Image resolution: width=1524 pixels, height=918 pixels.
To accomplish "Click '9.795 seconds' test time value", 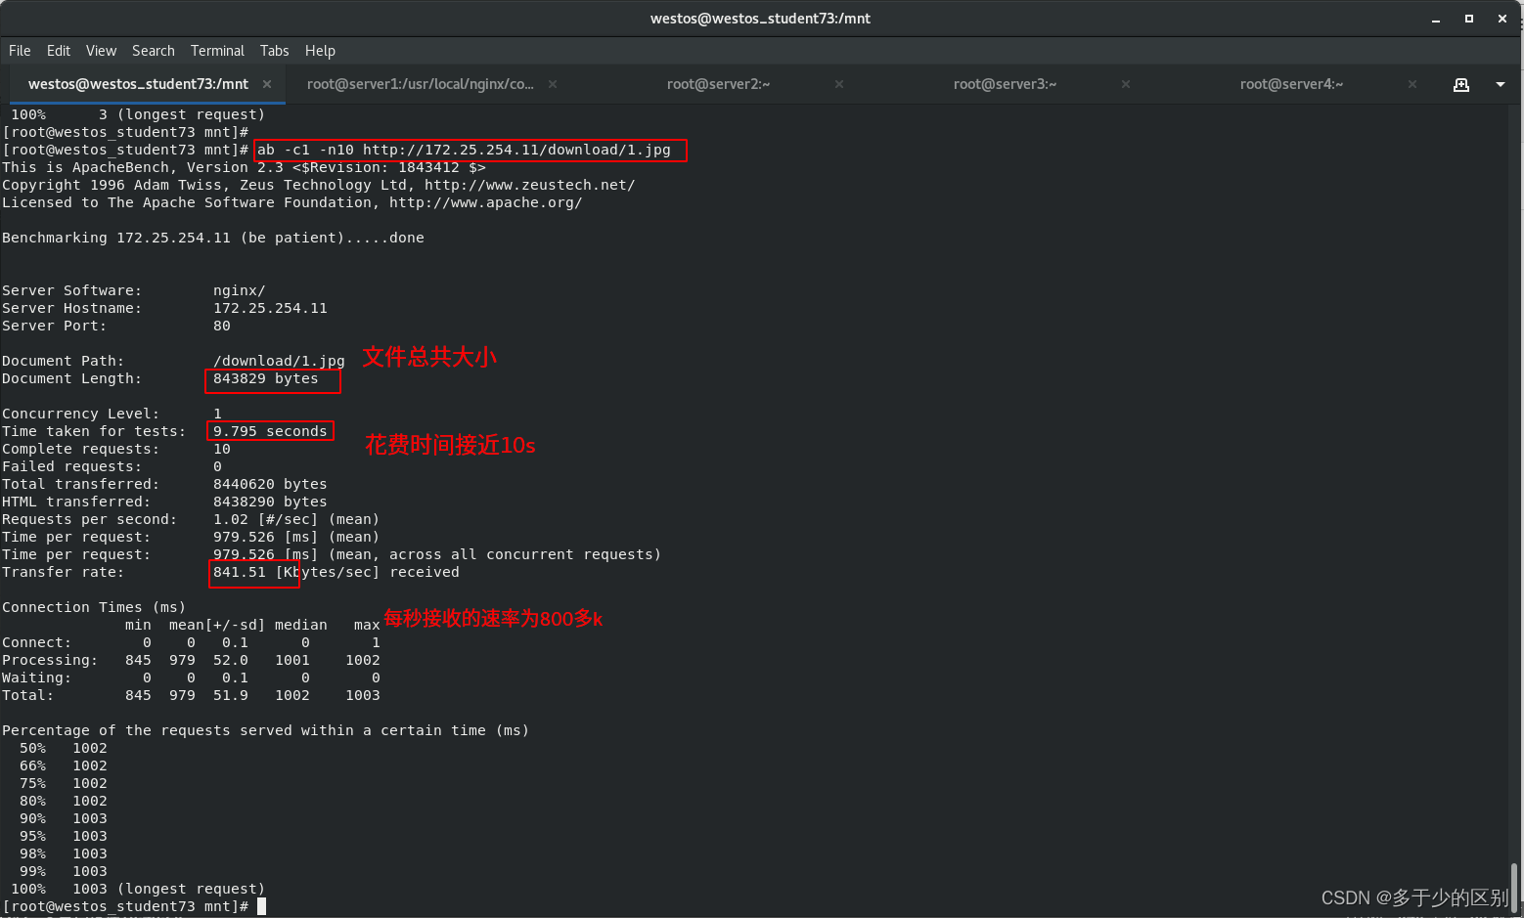I will [270, 431].
